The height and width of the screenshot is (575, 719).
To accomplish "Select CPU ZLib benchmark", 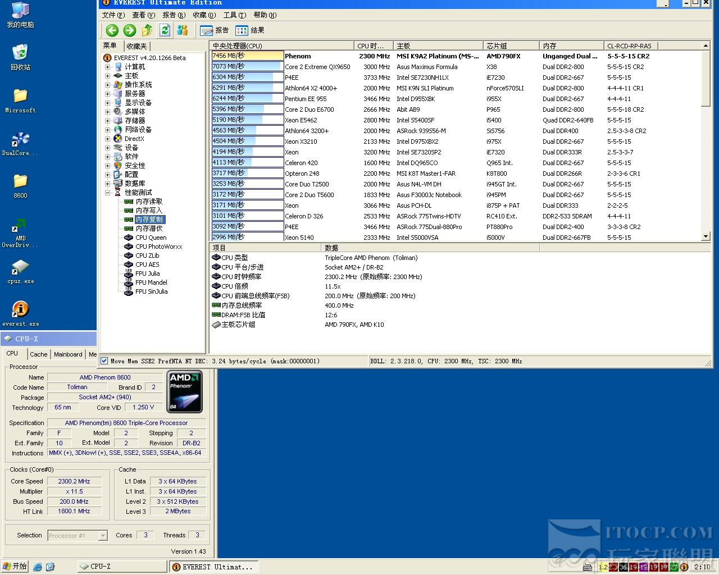I will 147,255.
